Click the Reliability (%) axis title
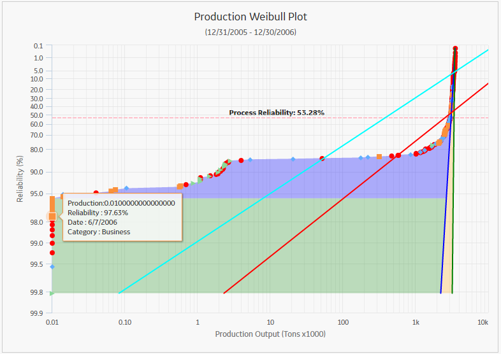501x354 pixels. pyautogui.click(x=20, y=179)
